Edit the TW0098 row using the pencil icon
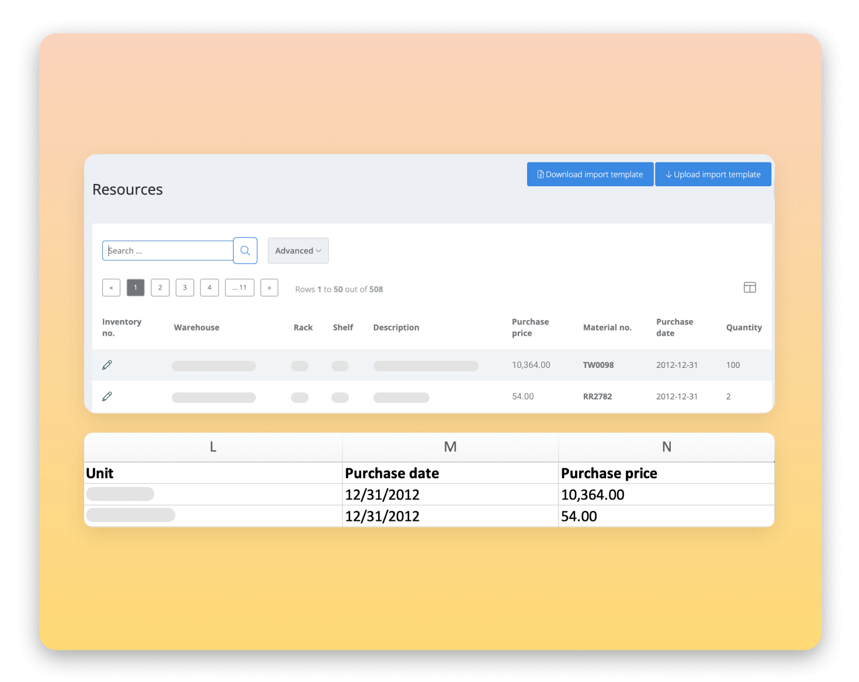 coord(107,365)
